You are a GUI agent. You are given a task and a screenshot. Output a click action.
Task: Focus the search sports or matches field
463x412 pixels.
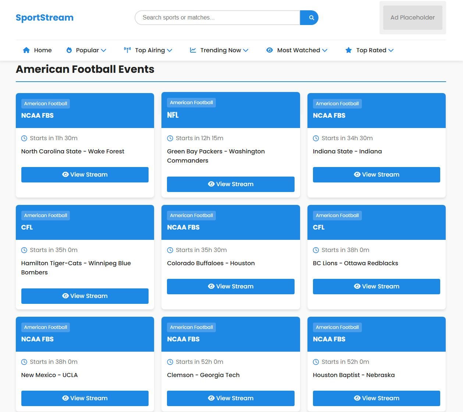point(218,18)
